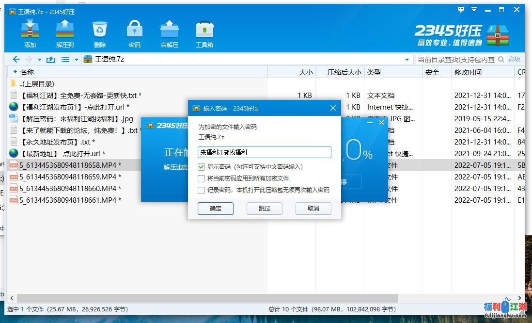The width and height of the screenshot is (532, 323).
Task: Enable applying password to all encrypted files
Action: click(202, 178)
